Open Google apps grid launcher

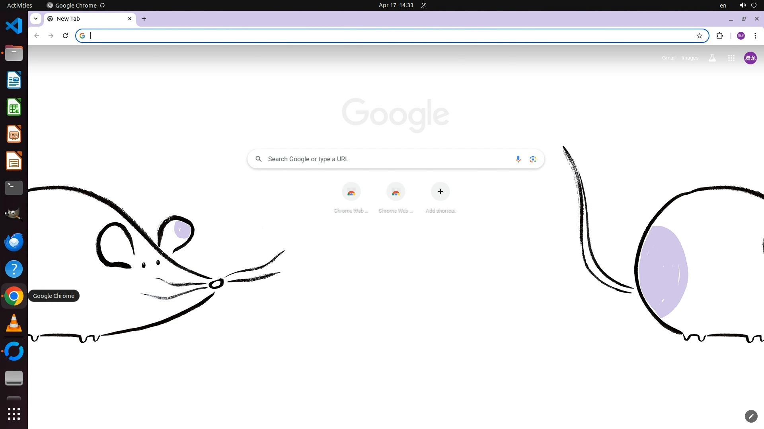coord(731,58)
